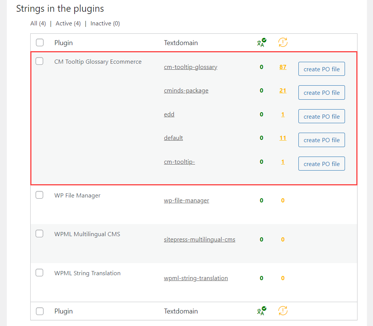Open the wpml-string-translation textdomain link

click(x=196, y=278)
